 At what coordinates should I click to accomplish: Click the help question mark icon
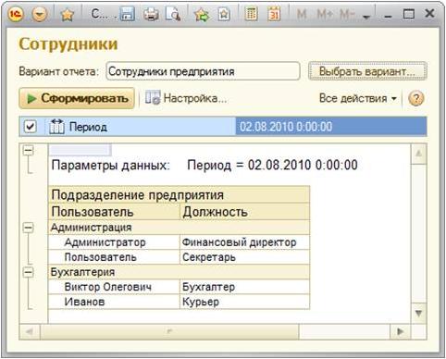pos(416,99)
